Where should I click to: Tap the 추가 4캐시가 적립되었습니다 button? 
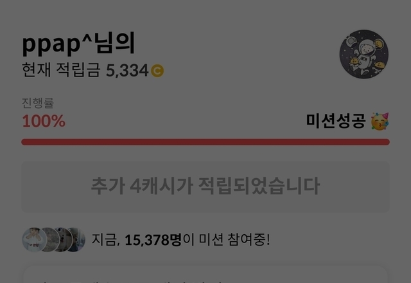tap(205, 187)
